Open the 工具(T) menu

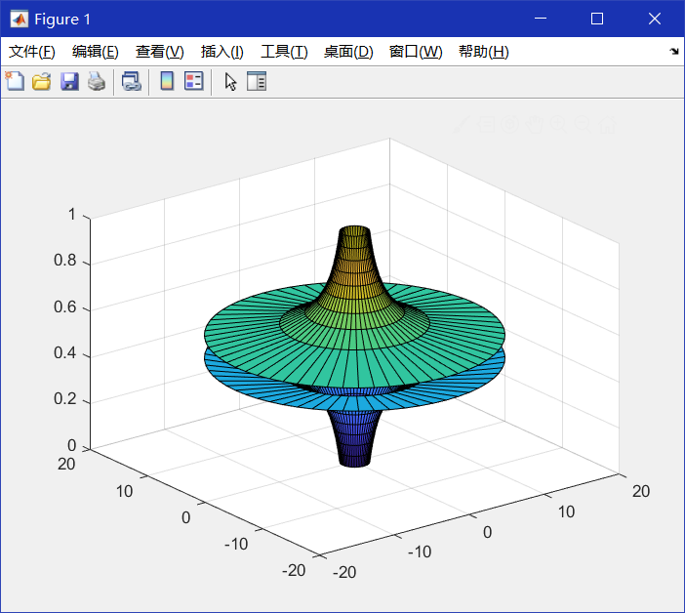(x=284, y=52)
